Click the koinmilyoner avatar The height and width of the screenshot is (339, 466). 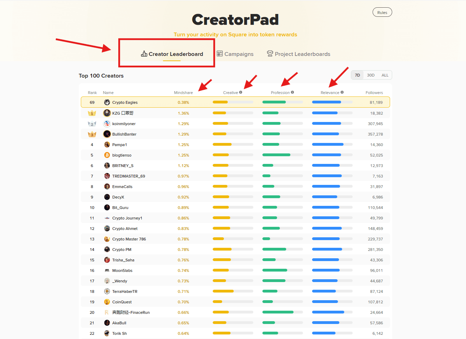(x=107, y=123)
